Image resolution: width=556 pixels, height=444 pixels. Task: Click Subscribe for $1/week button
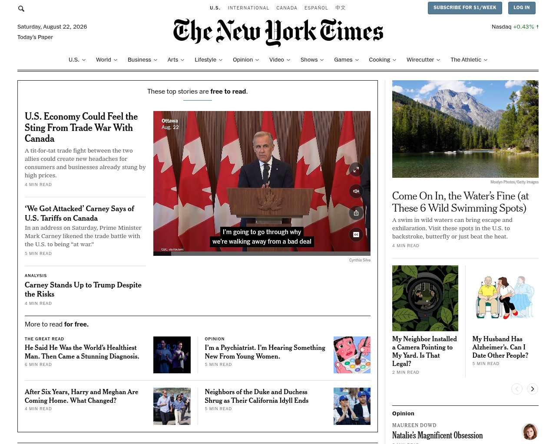[465, 8]
